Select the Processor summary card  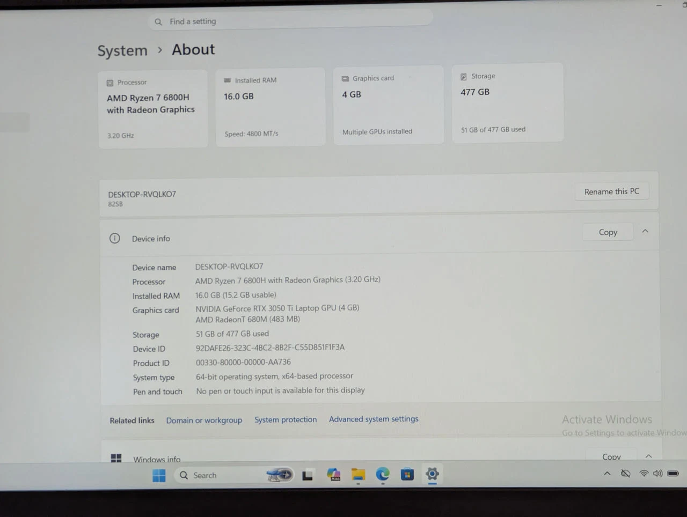tap(153, 109)
